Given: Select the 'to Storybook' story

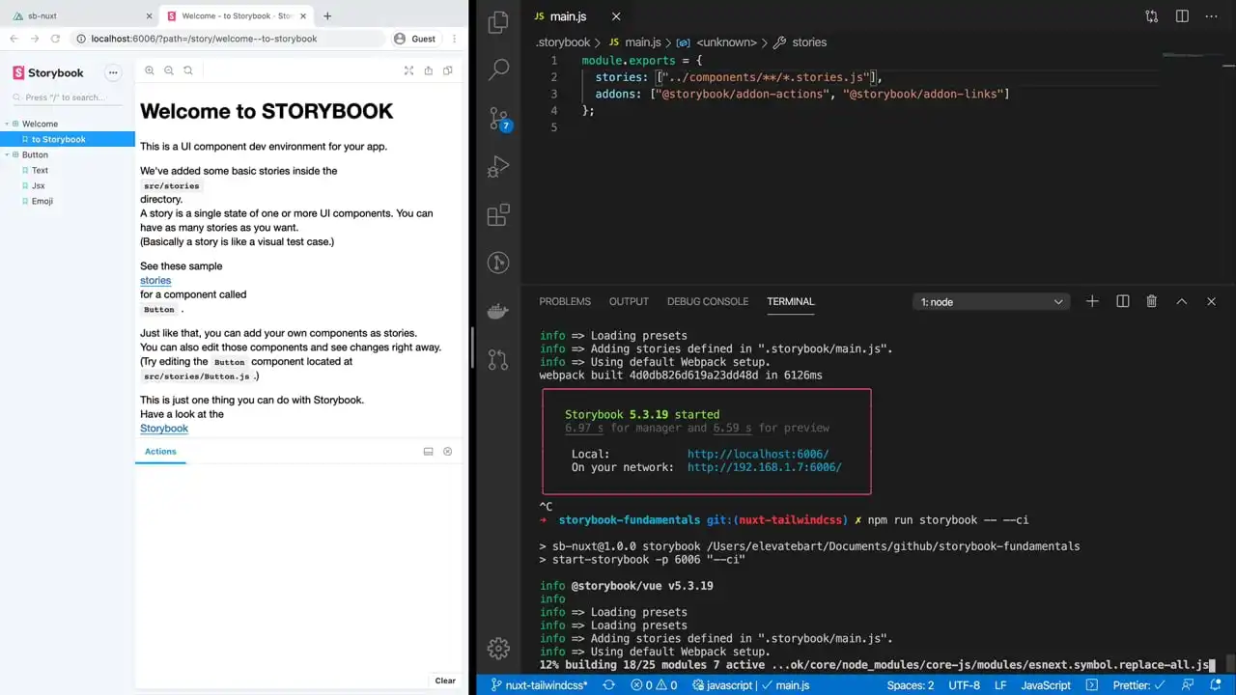Looking at the screenshot, I should click(68, 139).
